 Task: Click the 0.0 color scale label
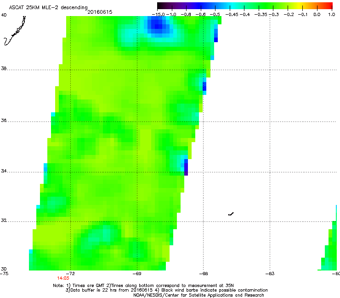point(317,15)
